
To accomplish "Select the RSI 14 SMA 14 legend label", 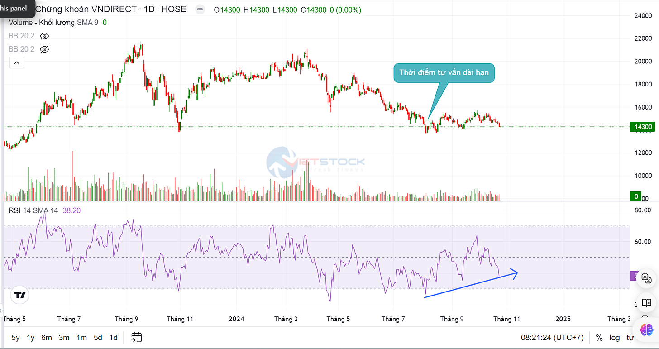I will point(33,210).
